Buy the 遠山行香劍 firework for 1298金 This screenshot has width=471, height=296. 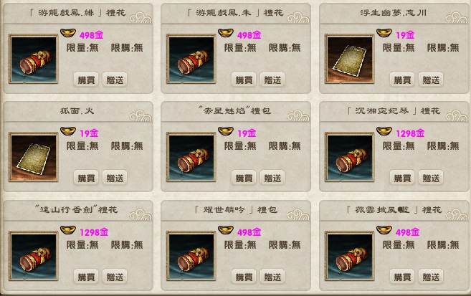(86, 277)
